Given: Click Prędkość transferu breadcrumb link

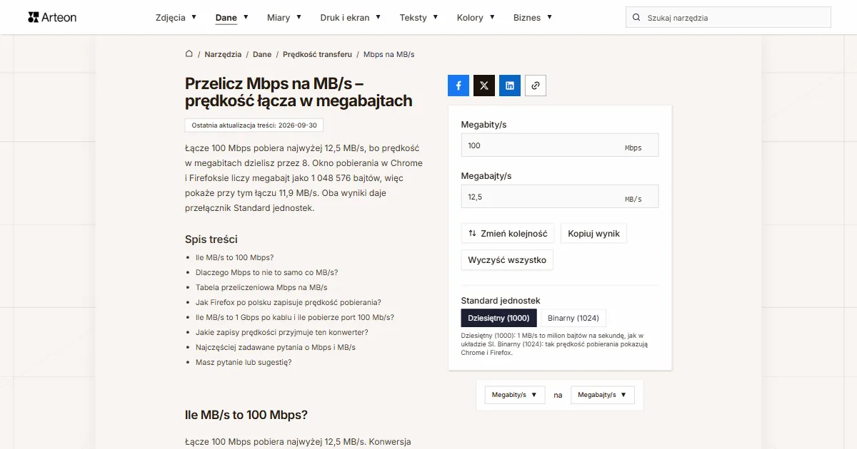Looking at the screenshot, I should point(317,54).
